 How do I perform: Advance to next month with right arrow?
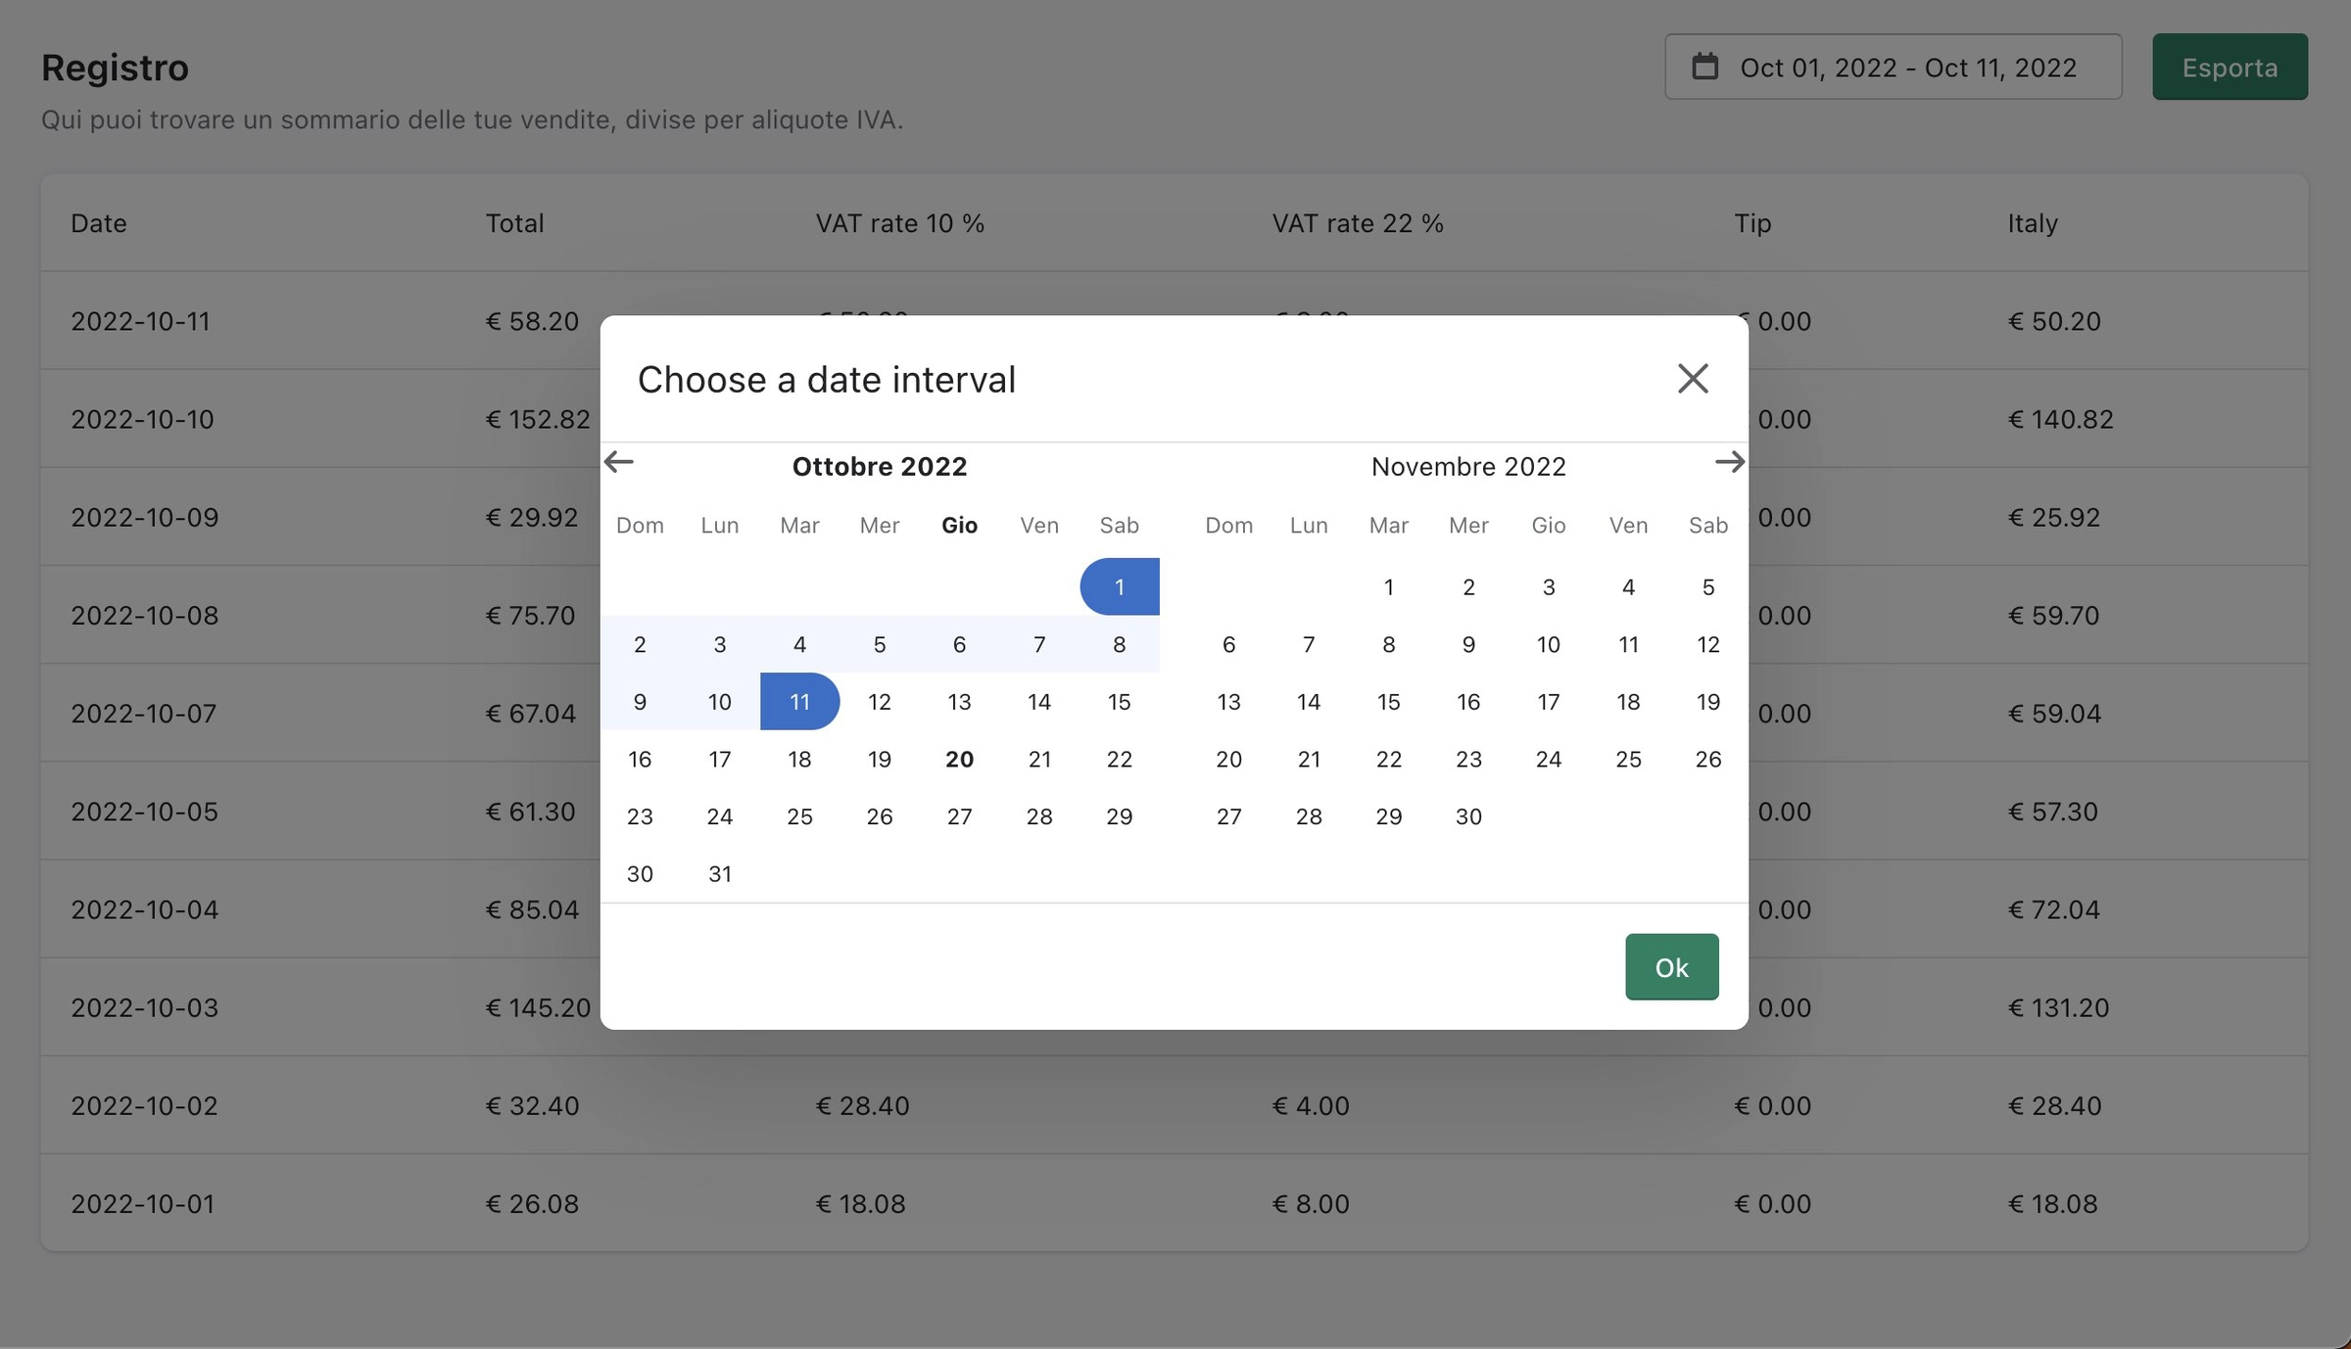coord(1729,462)
